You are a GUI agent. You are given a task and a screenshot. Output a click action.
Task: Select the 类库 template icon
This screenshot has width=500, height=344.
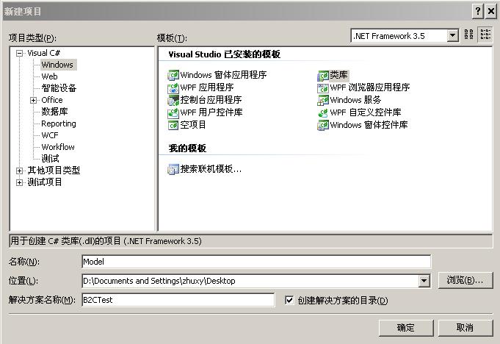[323, 75]
